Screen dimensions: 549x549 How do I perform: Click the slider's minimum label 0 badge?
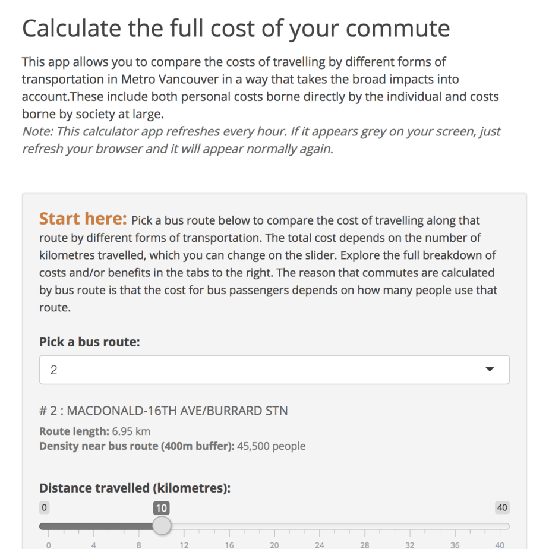[x=44, y=507]
